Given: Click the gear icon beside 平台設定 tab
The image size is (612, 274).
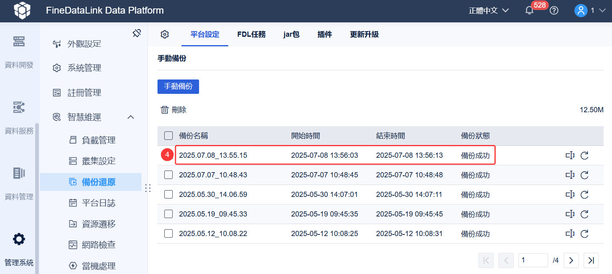Looking at the screenshot, I should 165,34.
